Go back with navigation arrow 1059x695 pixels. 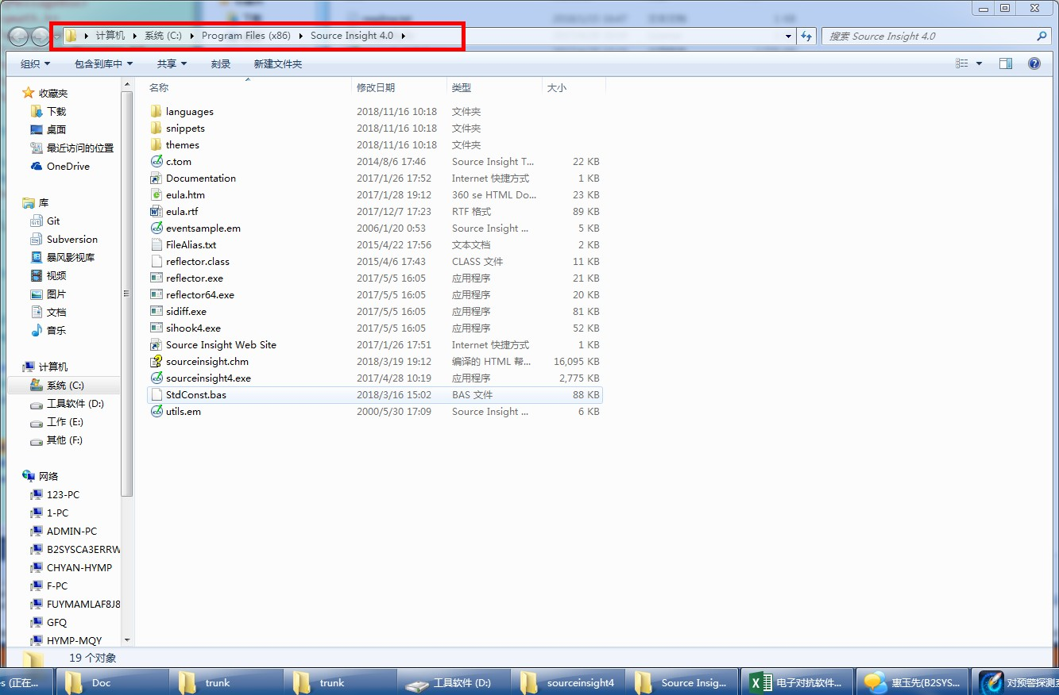coord(18,36)
